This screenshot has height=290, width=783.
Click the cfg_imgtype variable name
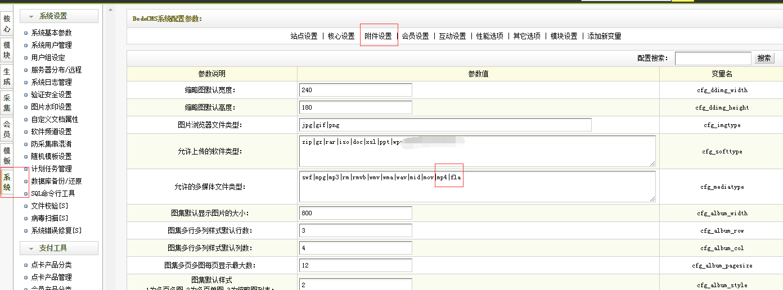(722, 125)
